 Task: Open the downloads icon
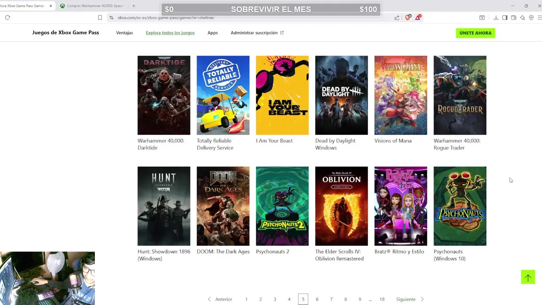496,17
